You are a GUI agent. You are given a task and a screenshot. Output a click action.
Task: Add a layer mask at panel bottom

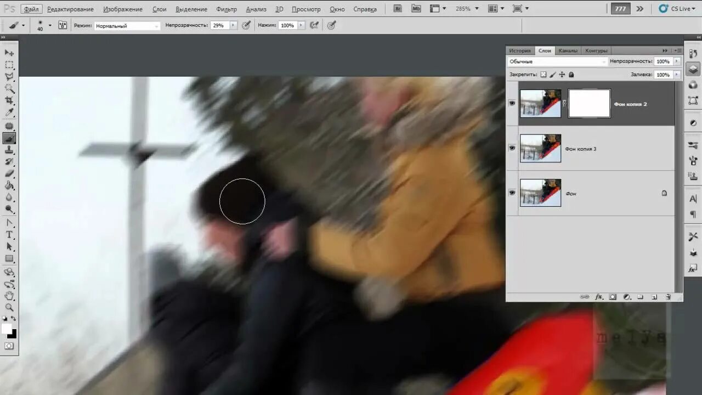pos(613,297)
